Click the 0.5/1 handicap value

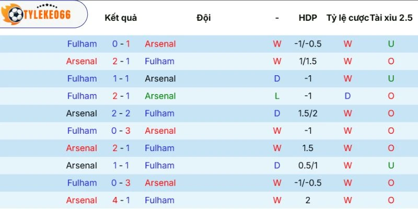[x=308, y=166]
